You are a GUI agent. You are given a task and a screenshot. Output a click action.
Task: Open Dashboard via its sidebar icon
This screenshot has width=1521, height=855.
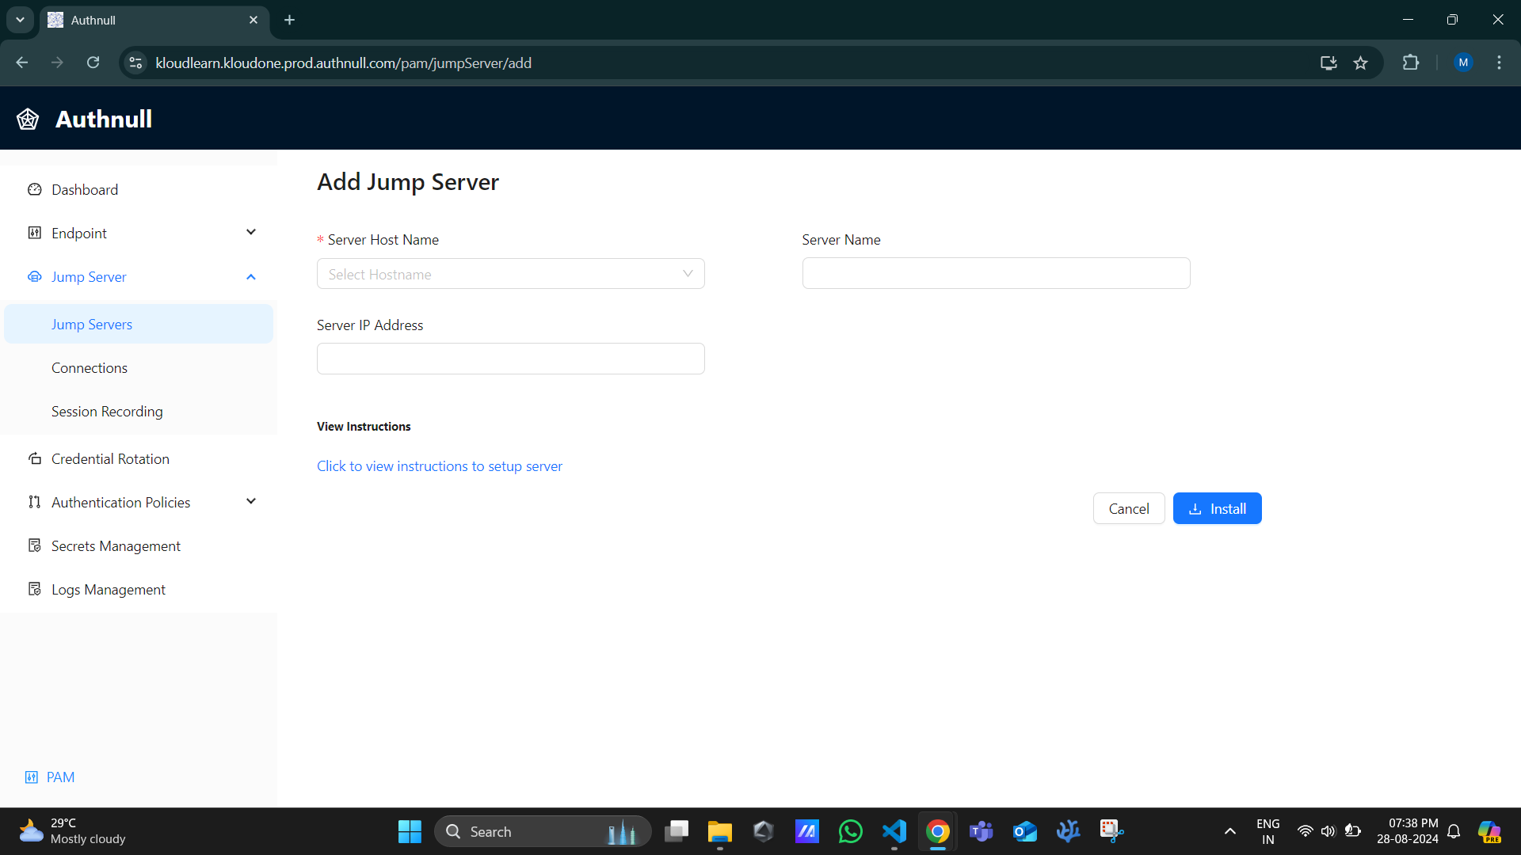pyautogui.click(x=34, y=189)
